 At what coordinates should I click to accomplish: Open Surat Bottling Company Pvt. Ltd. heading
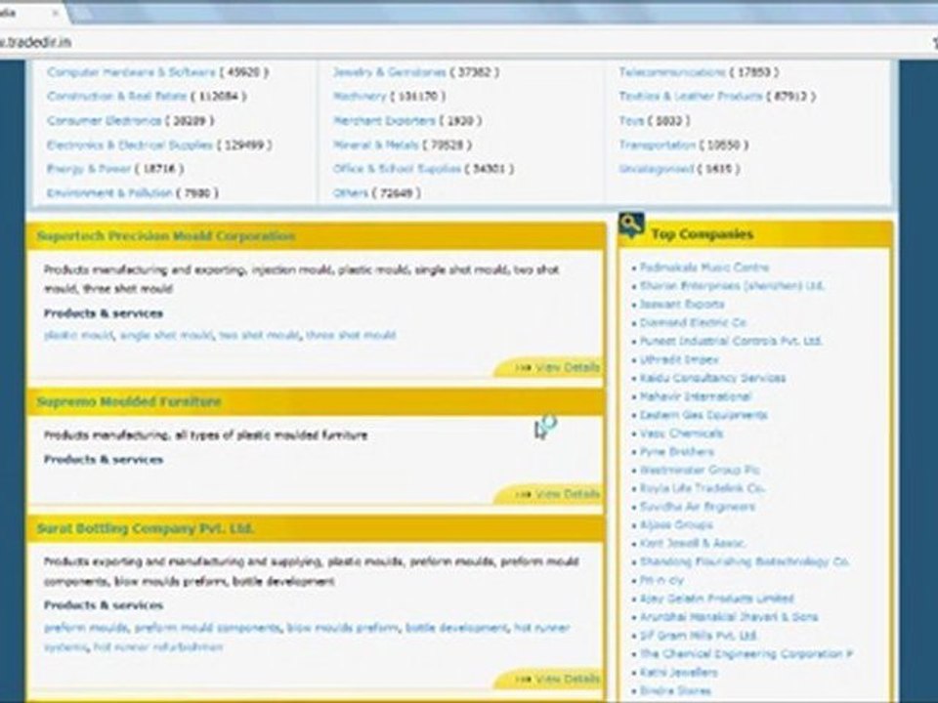(x=146, y=529)
